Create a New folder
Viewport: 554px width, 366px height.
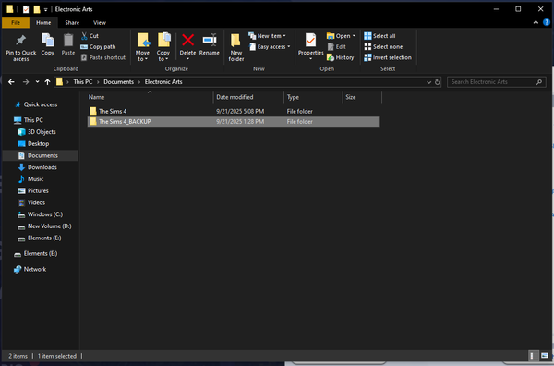236,47
